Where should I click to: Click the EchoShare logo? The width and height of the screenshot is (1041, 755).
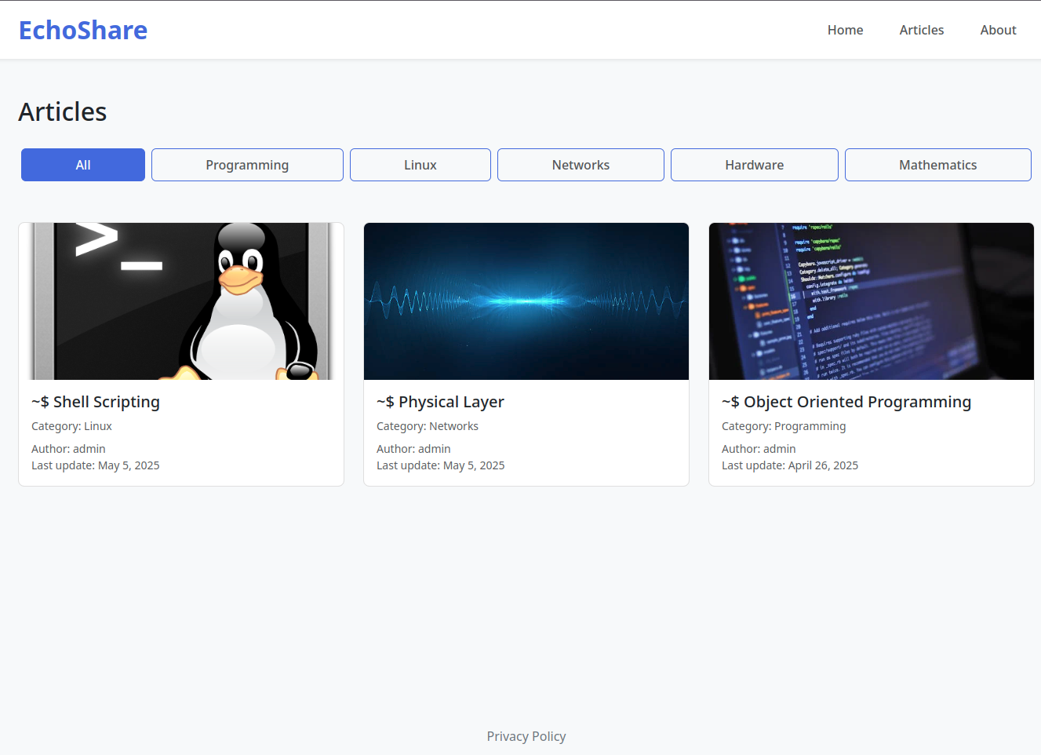click(x=83, y=30)
